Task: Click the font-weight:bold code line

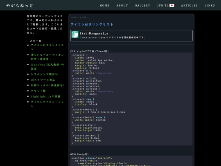Action: click(88, 128)
